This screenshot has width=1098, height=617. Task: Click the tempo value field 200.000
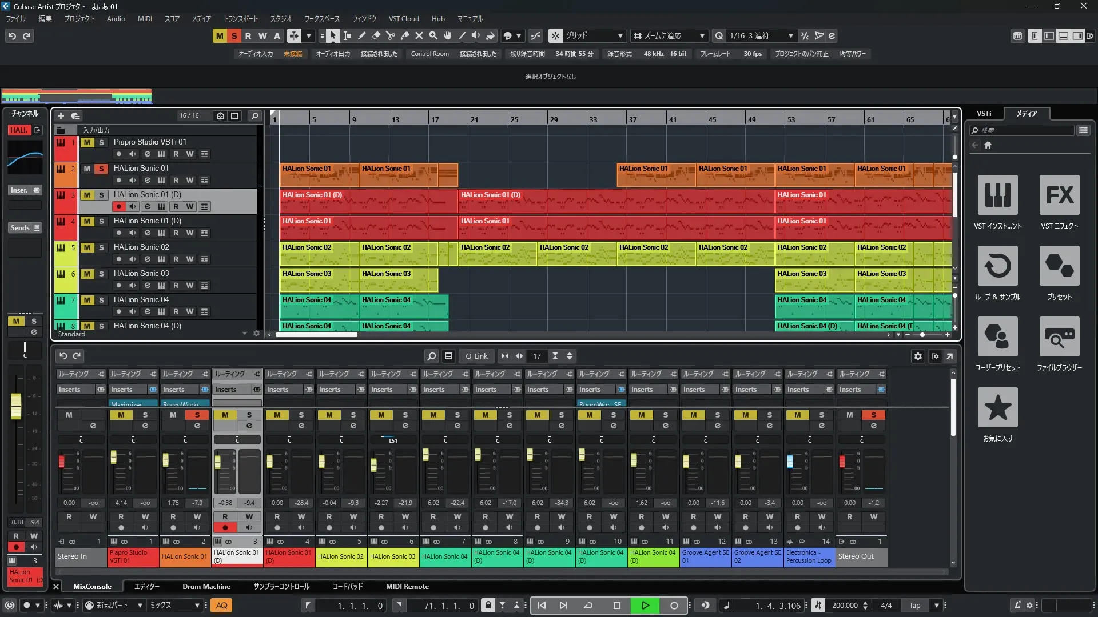(x=845, y=606)
